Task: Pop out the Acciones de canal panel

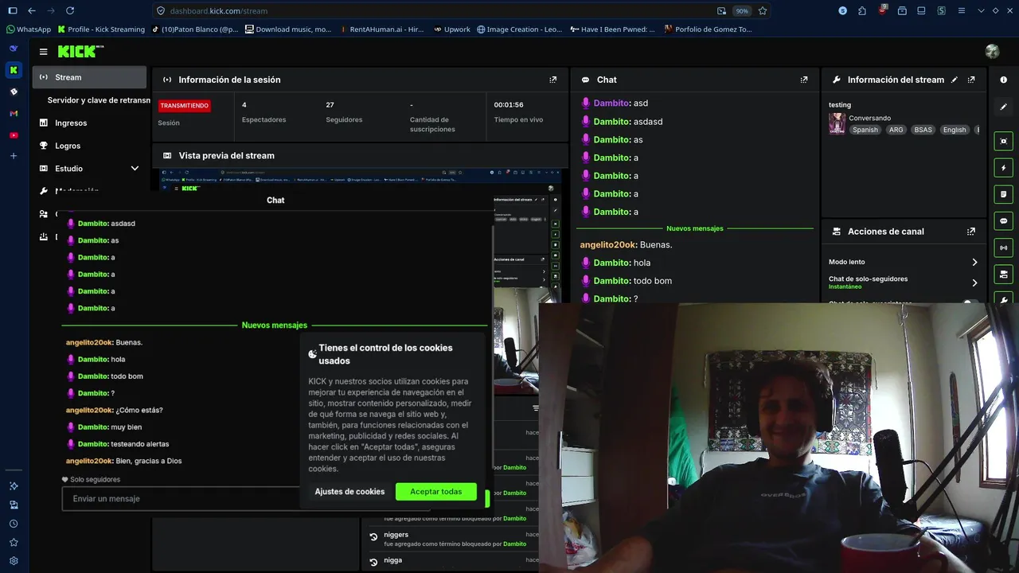Action: click(971, 232)
